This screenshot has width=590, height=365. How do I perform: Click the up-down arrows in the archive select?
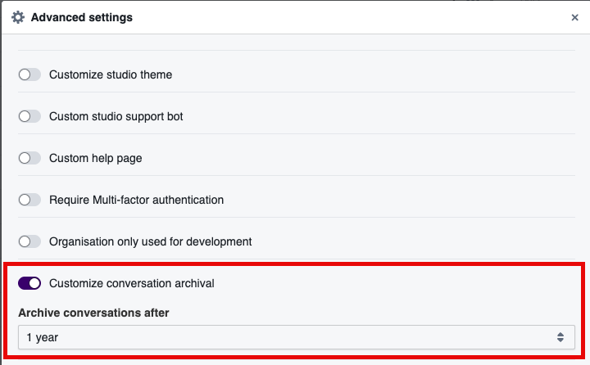[x=560, y=337]
